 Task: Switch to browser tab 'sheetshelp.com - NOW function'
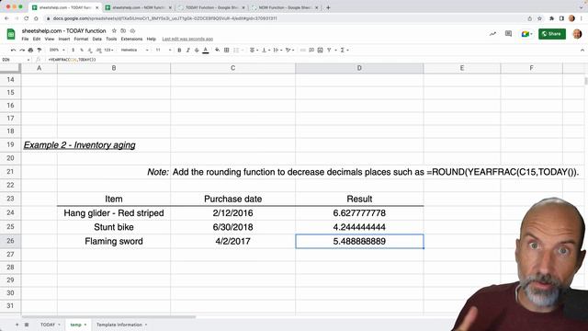point(139,7)
